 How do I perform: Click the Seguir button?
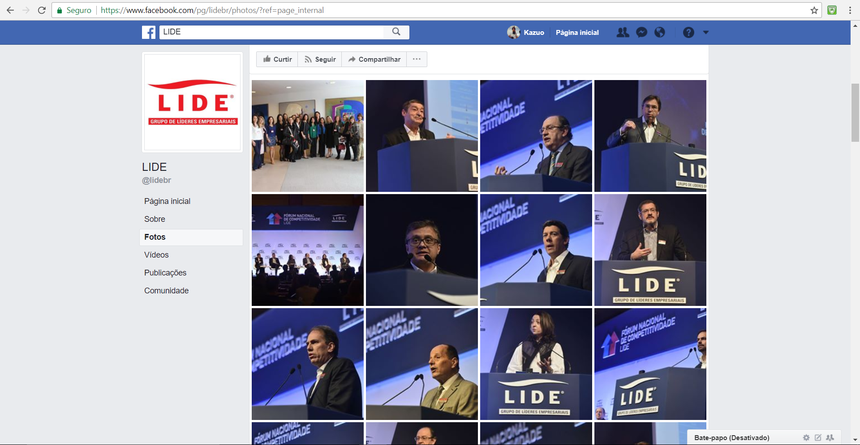pyautogui.click(x=320, y=59)
